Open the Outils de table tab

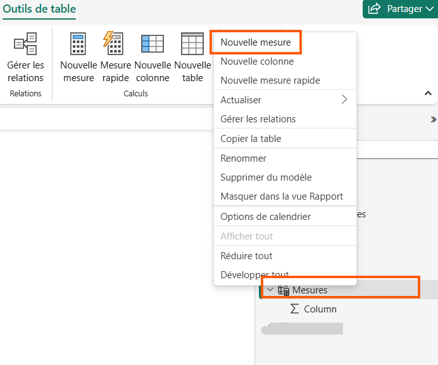click(39, 9)
